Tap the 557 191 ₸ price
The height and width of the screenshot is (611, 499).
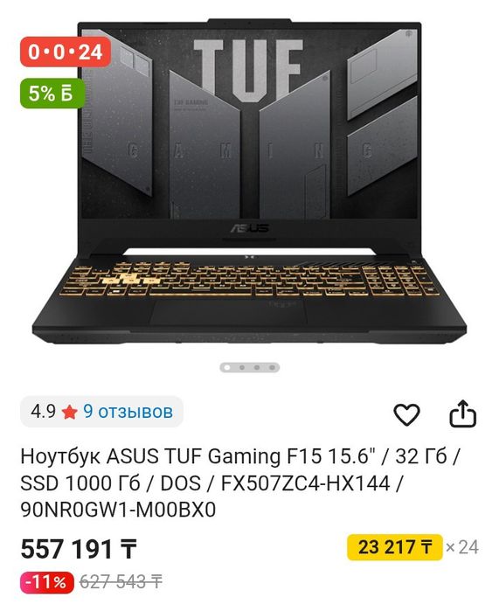click(x=79, y=549)
